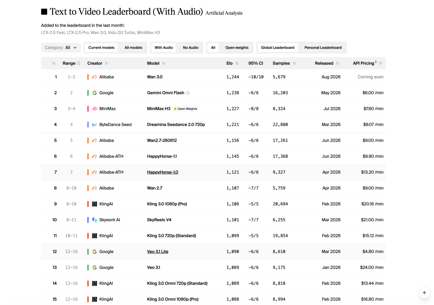Viewport: 434px width, 305px height.
Task: Click the recently added models list text
Action: (x=100, y=33)
